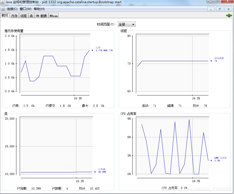The width and height of the screenshot is (234, 194).
Task: Click the Java taskbar-style program icon top left
Action: coord(3,2)
